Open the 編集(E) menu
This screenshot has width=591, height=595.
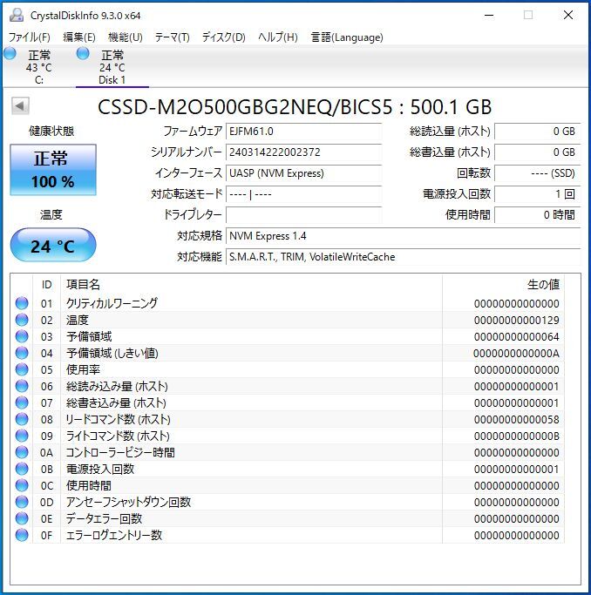[x=79, y=37]
